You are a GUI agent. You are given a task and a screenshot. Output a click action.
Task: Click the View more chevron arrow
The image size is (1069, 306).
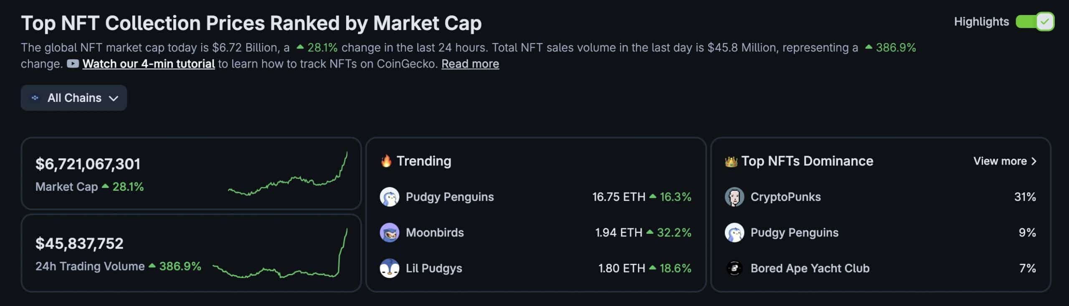(x=1034, y=161)
